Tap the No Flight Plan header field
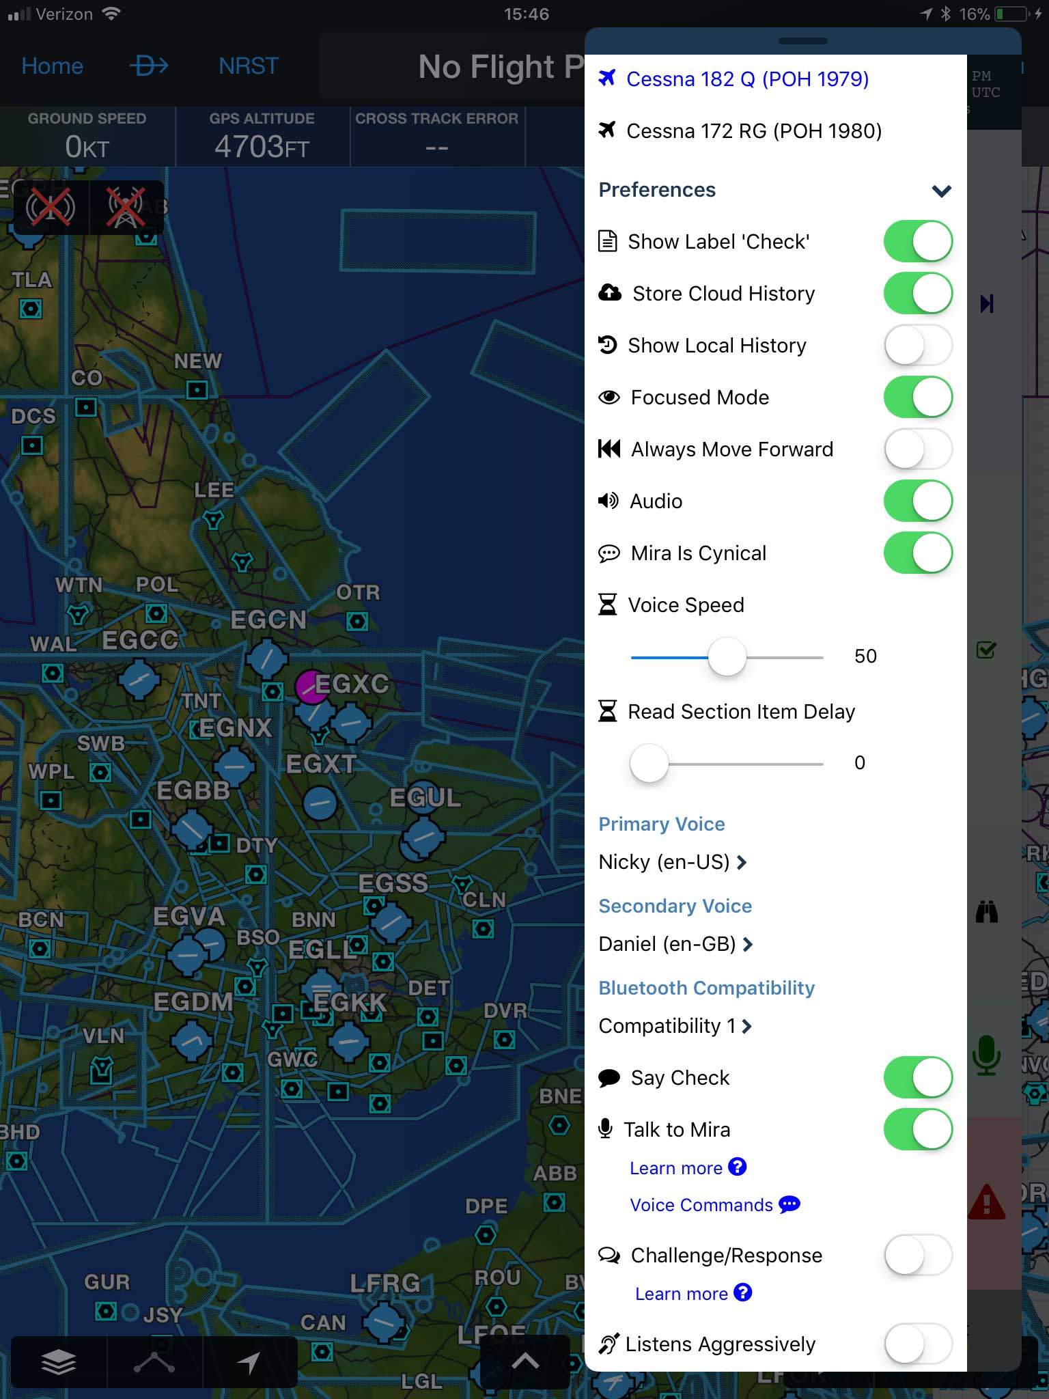The width and height of the screenshot is (1049, 1399). point(453,66)
